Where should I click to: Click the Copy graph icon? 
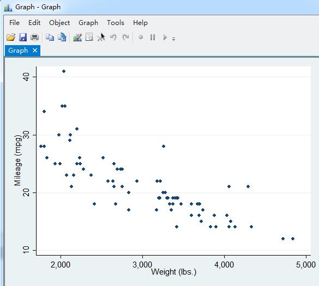[50, 38]
